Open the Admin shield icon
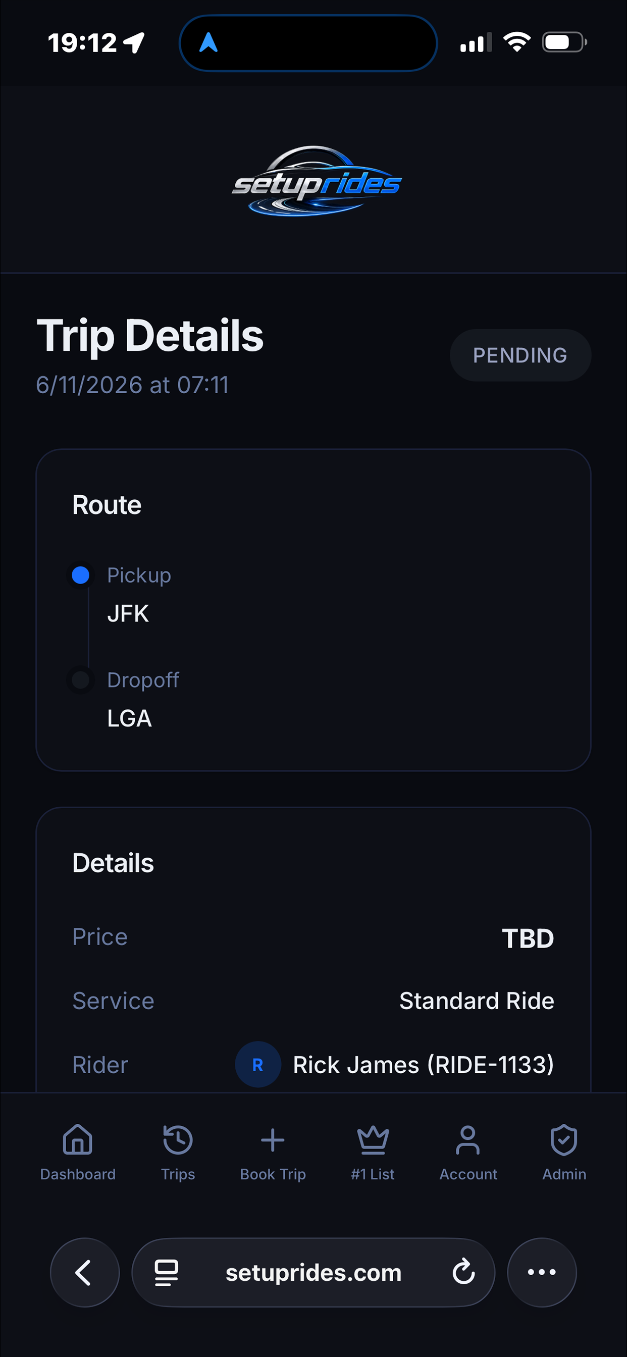Image resolution: width=627 pixels, height=1357 pixels. coord(564,1140)
